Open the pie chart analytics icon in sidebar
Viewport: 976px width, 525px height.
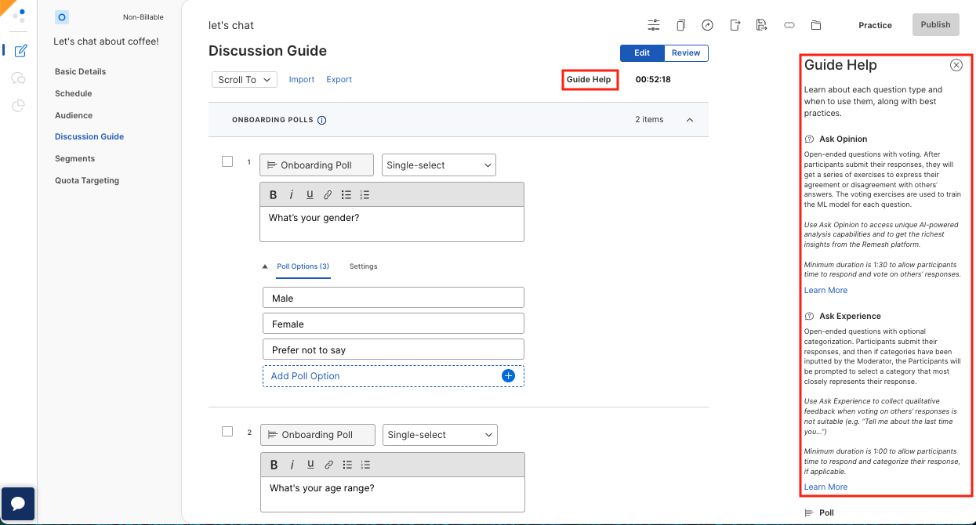(20, 105)
